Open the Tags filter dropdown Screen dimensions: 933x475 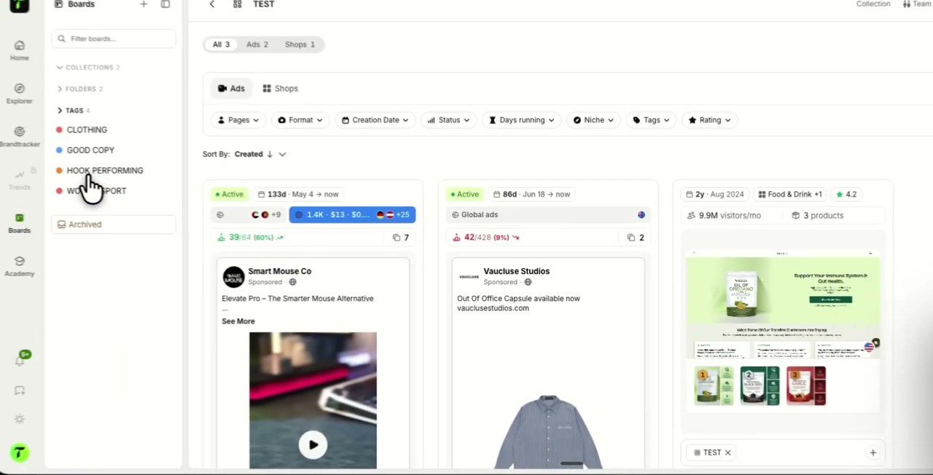click(652, 120)
